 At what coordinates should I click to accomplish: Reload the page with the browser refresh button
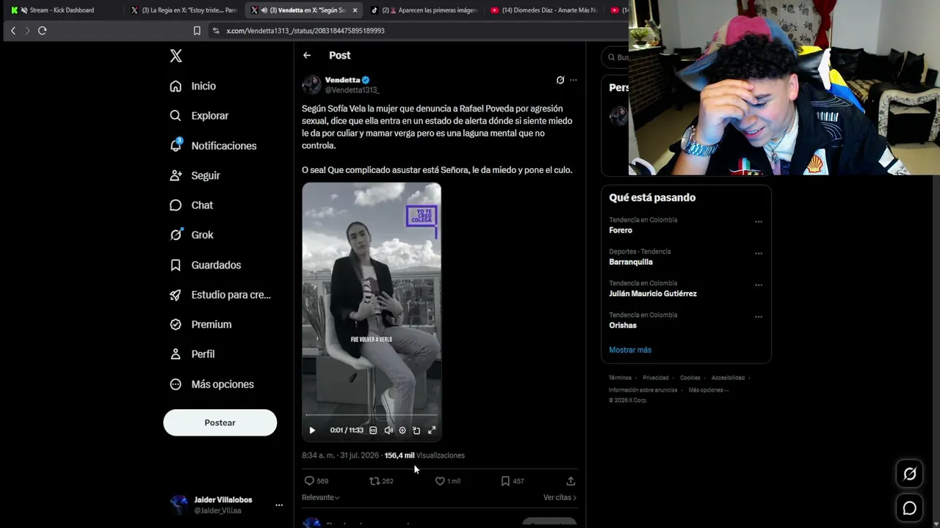point(42,31)
